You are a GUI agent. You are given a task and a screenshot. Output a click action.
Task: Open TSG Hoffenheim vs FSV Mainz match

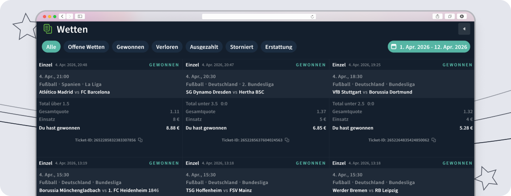219,190
